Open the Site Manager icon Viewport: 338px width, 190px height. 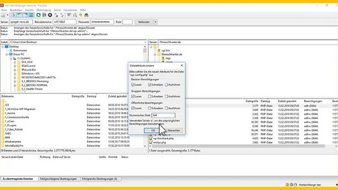pyautogui.click(x=3, y=15)
